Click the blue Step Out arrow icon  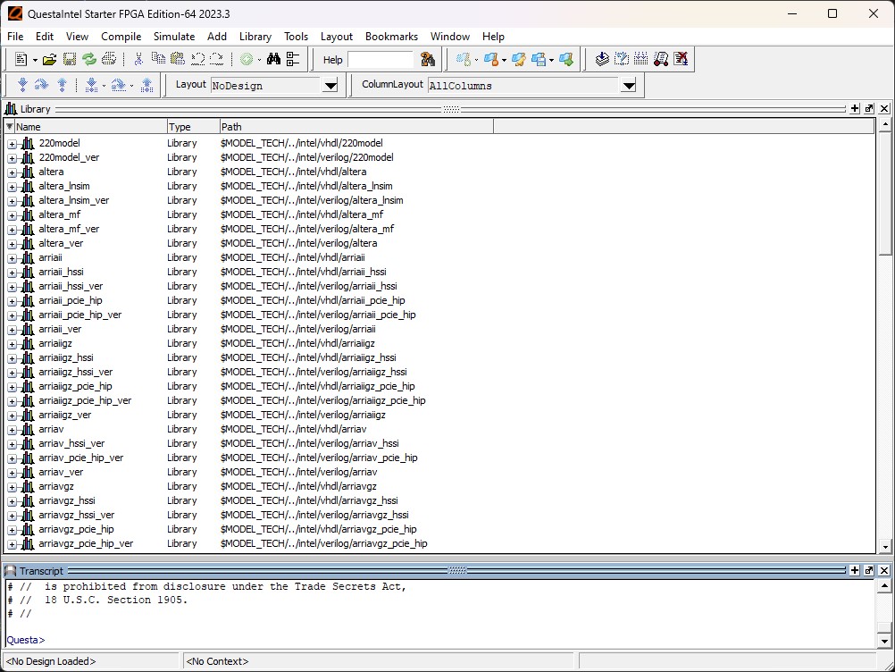point(63,85)
